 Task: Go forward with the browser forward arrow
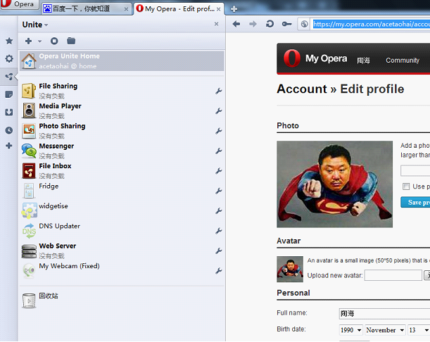coord(253,24)
